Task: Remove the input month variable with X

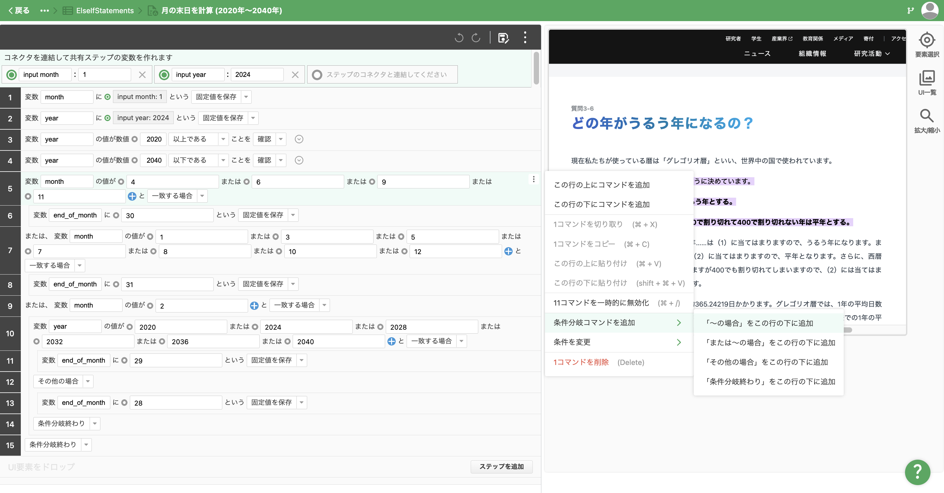Action: (x=142, y=75)
